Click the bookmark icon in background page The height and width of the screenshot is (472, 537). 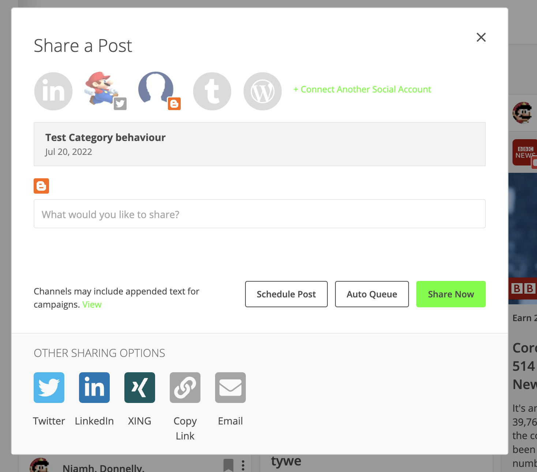pos(228,465)
